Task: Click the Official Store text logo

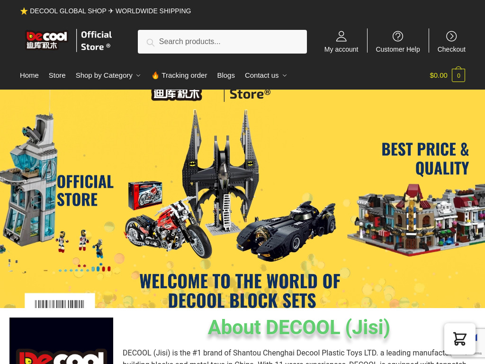Action: coord(96,41)
